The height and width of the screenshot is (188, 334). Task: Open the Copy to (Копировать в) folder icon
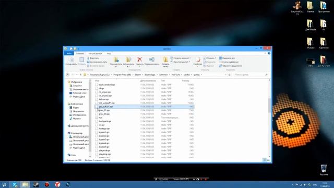point(128,60)
